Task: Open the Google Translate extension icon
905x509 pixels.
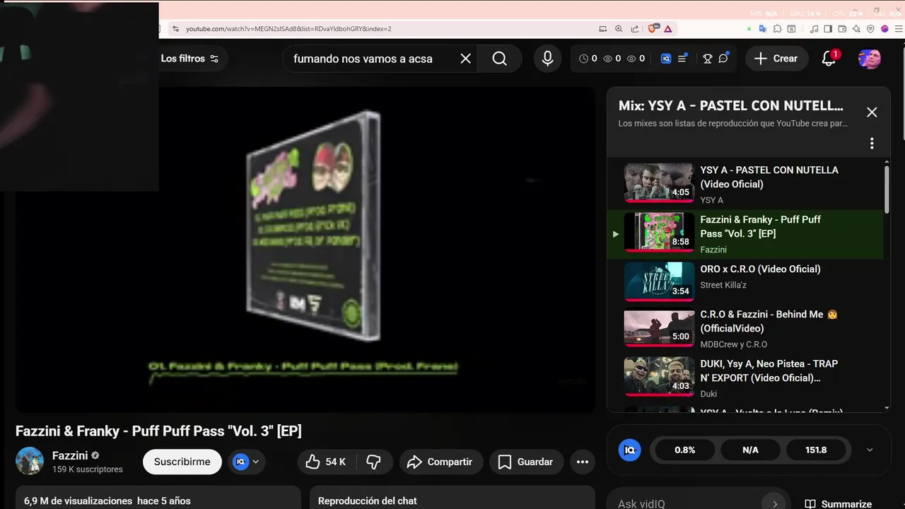Action: click(x=762, y=29)
